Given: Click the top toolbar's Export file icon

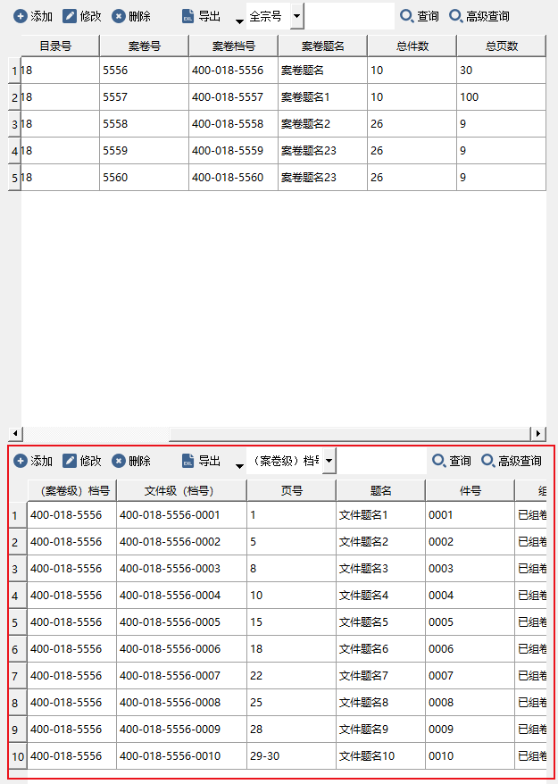Looking at the screenshot, I should (187, 16).
